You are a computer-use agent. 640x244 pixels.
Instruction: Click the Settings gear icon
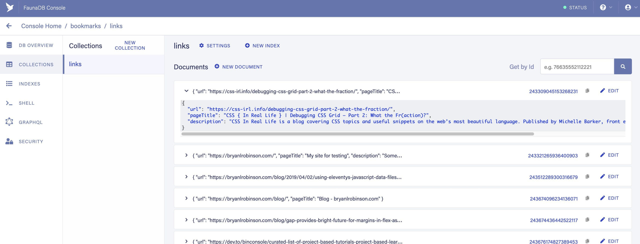(201, 45)
